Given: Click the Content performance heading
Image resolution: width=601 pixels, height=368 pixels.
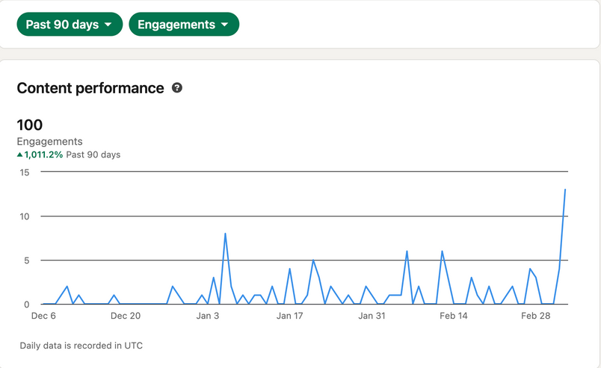Looking at the screenshot, I should (x=90, y=88).
